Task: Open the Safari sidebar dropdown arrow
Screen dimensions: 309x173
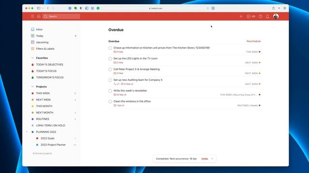Action: [42, 8]
